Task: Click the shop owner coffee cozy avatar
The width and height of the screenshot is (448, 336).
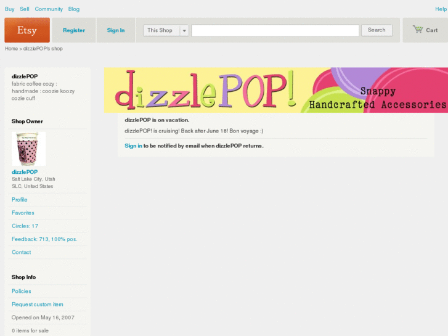Action: pos(28,149)
